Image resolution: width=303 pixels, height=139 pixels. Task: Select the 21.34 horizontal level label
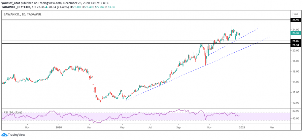click(x=296, y=45)
